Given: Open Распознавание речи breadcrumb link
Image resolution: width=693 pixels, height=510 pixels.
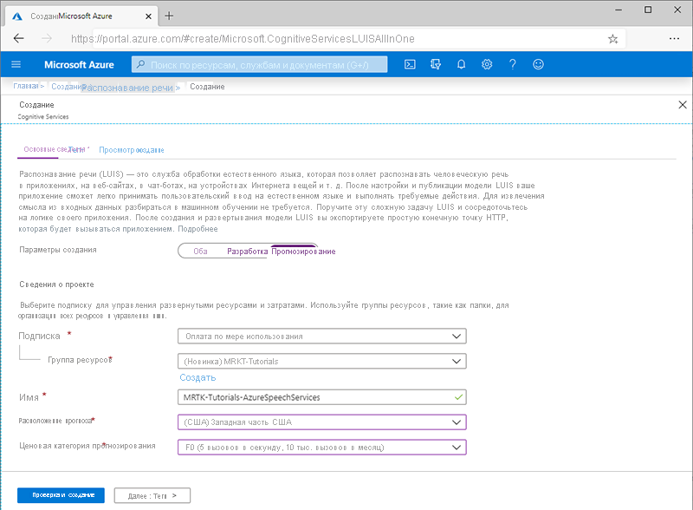Looking at the screenshot, I should point(127,88).
